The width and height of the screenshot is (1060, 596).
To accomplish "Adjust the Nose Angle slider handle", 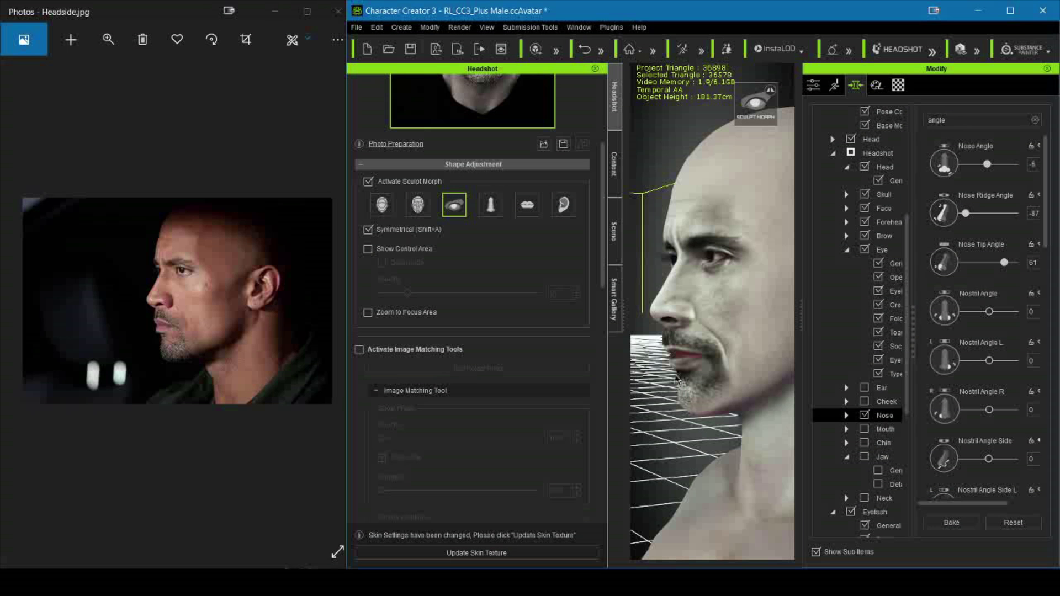I will pyautogui.click(x=987, y=164).
